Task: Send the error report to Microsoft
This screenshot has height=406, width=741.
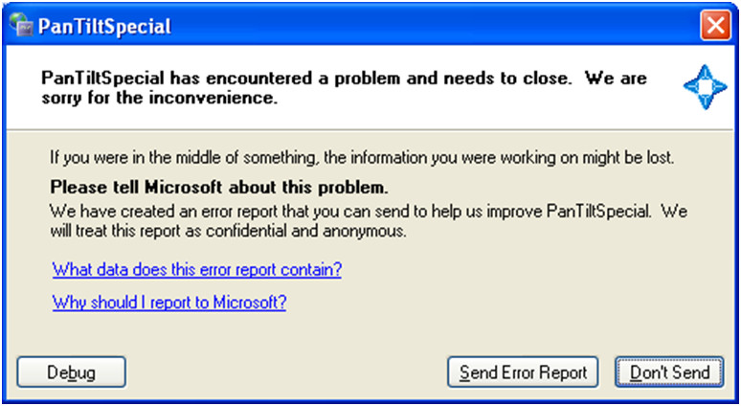Action: click(x=523, y=372)
